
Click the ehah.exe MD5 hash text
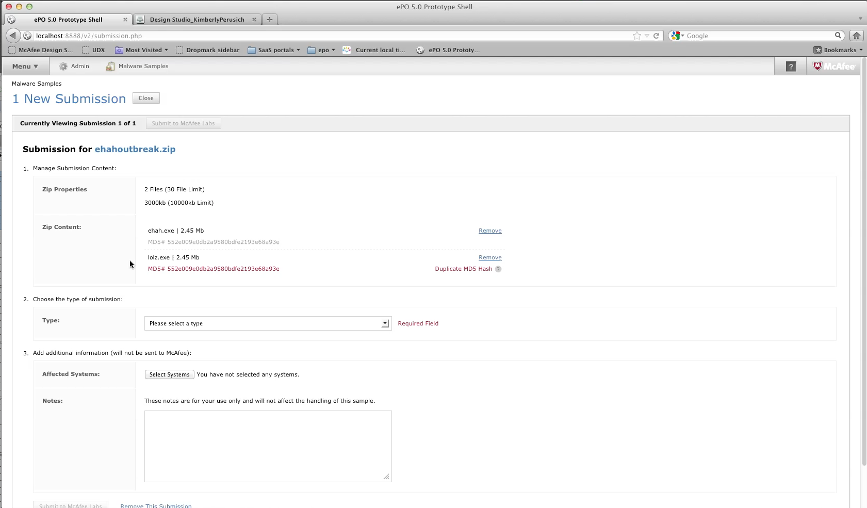coord(214,242)
